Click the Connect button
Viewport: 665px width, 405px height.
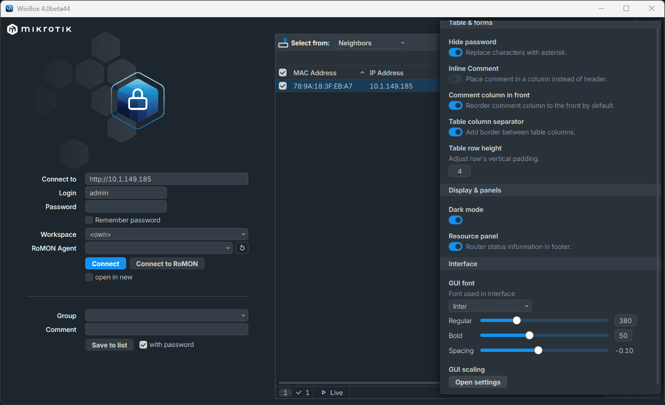[106, 264]
